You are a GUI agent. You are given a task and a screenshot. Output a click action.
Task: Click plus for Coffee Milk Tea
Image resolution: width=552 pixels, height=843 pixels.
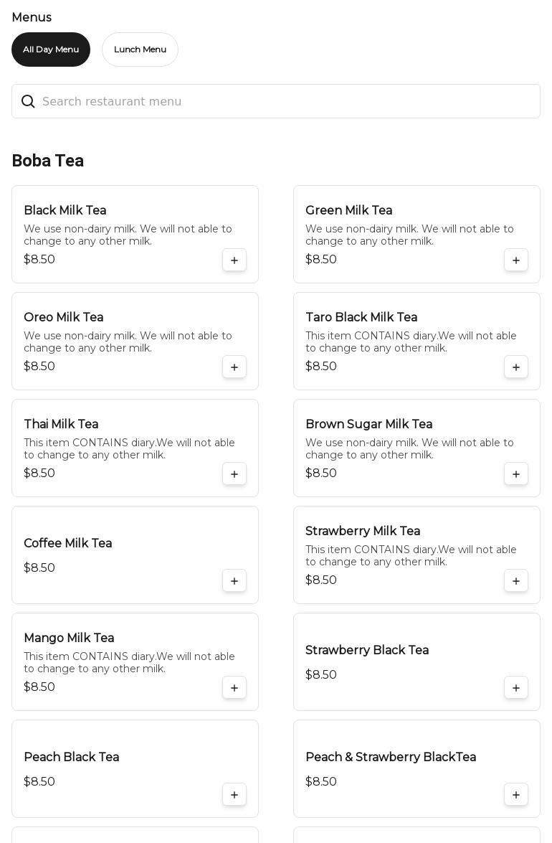234,580
